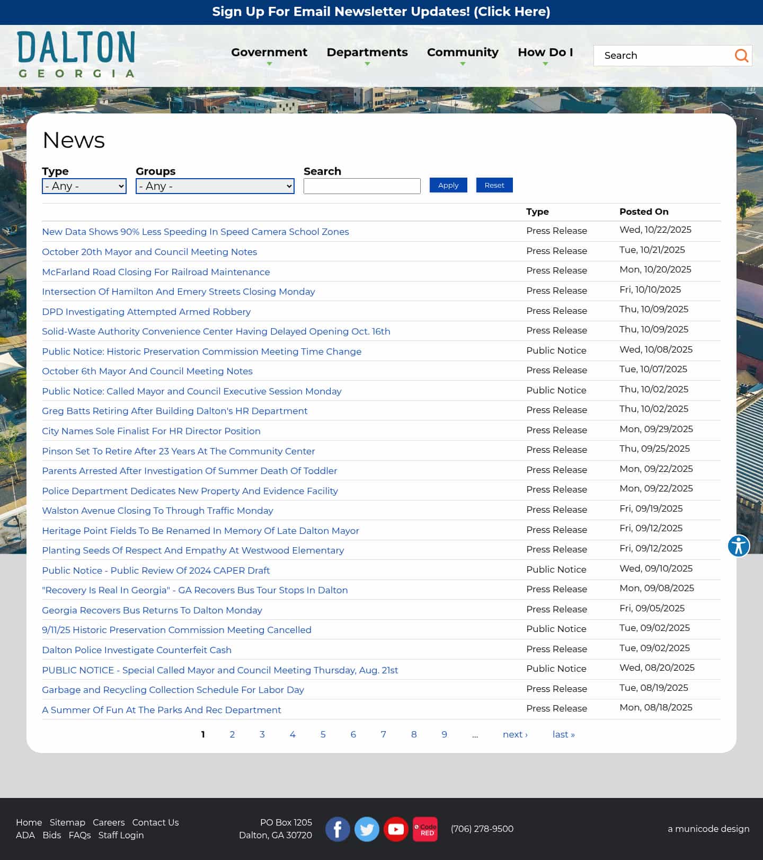The width and height of the screenshot is (763, 860).
Task: Expand the Community menu
Action: [x=463, y=52]
